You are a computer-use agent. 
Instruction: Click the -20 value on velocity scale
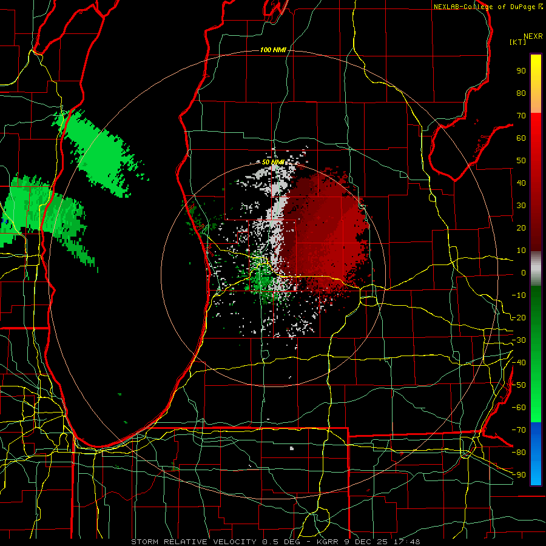[x=519, y=317]
